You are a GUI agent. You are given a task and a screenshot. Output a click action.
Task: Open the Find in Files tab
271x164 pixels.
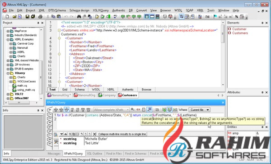tap(114, 154)
